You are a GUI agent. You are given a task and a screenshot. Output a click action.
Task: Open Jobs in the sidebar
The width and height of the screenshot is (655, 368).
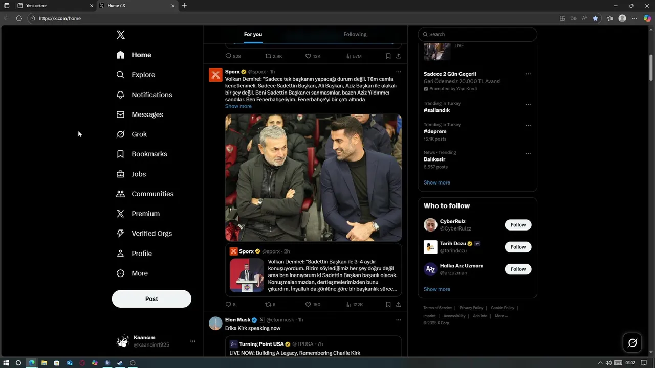(132, 174)
